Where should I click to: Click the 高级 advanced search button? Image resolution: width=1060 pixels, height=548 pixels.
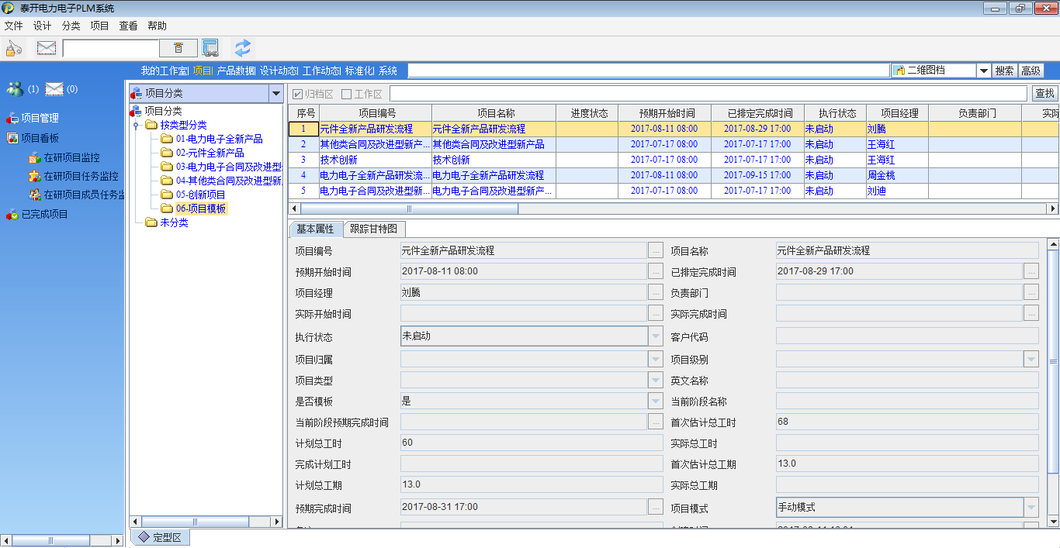pos(1031,71)
